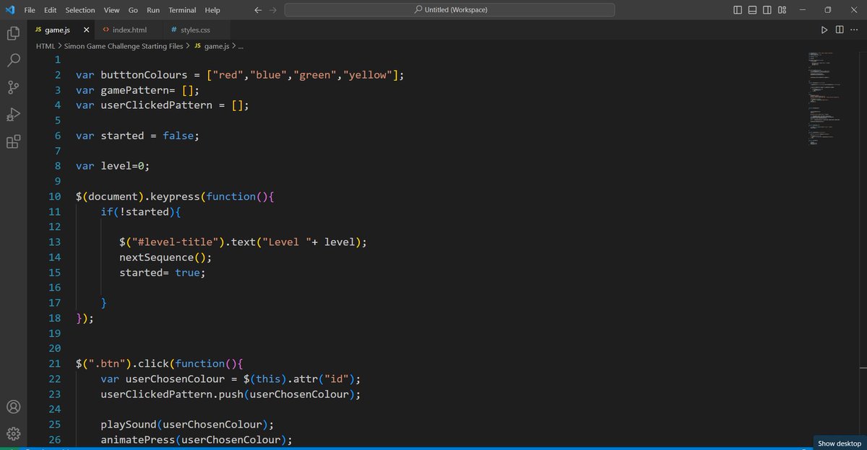Screen dimensions: 867x450
Task: Click the Show desktop button in taskbar
Action: coord(838,444)
